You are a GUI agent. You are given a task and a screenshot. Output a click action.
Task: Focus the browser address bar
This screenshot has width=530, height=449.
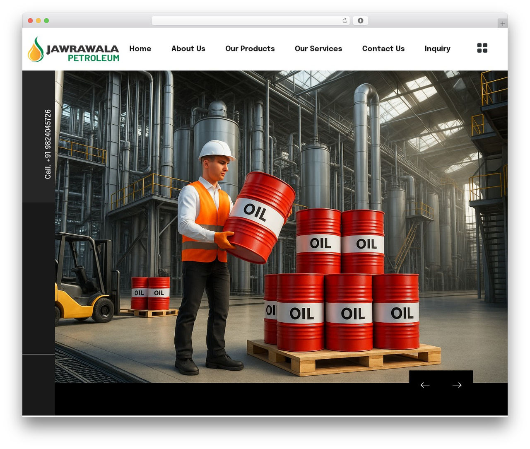pos(251,21)
